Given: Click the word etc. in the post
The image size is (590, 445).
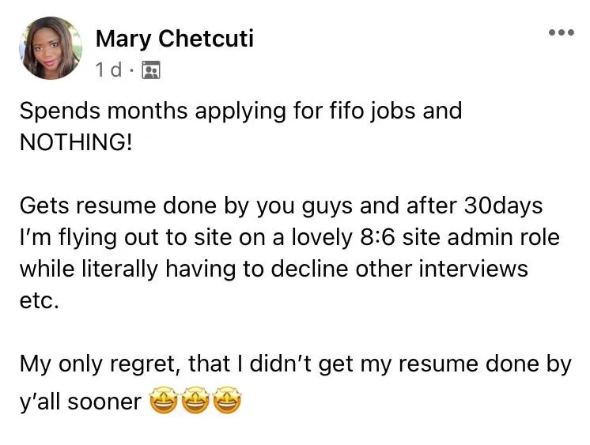Looking at the screenshot, I should [40, 301].
